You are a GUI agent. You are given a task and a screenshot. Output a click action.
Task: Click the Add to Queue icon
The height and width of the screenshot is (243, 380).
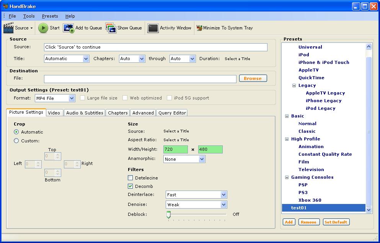pos(68,28)
